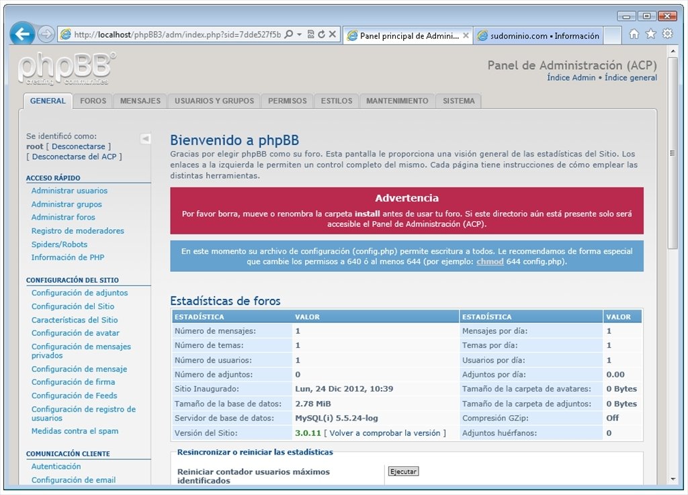Click the localhost URL address field

pos(177,35)
